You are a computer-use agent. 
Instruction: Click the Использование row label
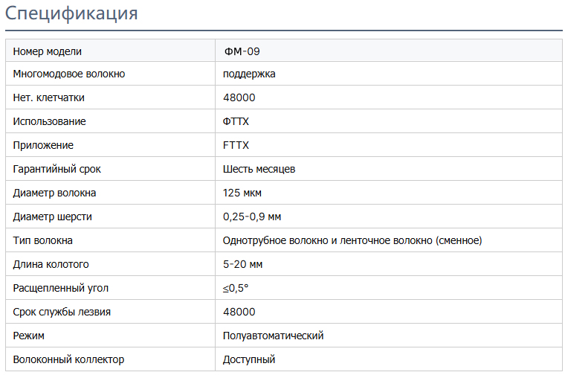pos(49,121)
